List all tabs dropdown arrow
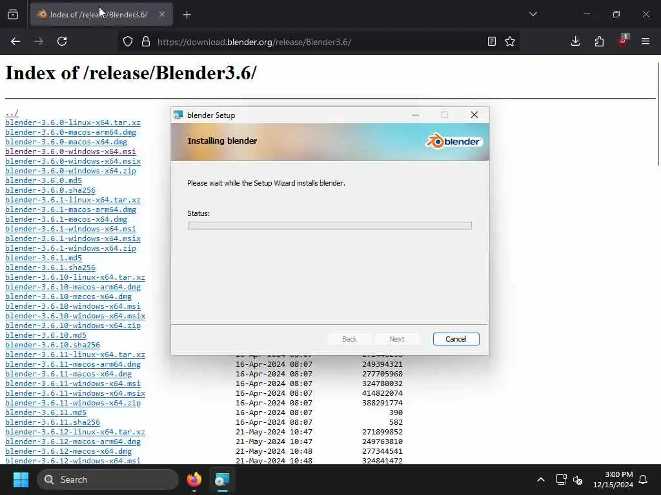This screenshot has width=661, height=495. click(533, 14)
